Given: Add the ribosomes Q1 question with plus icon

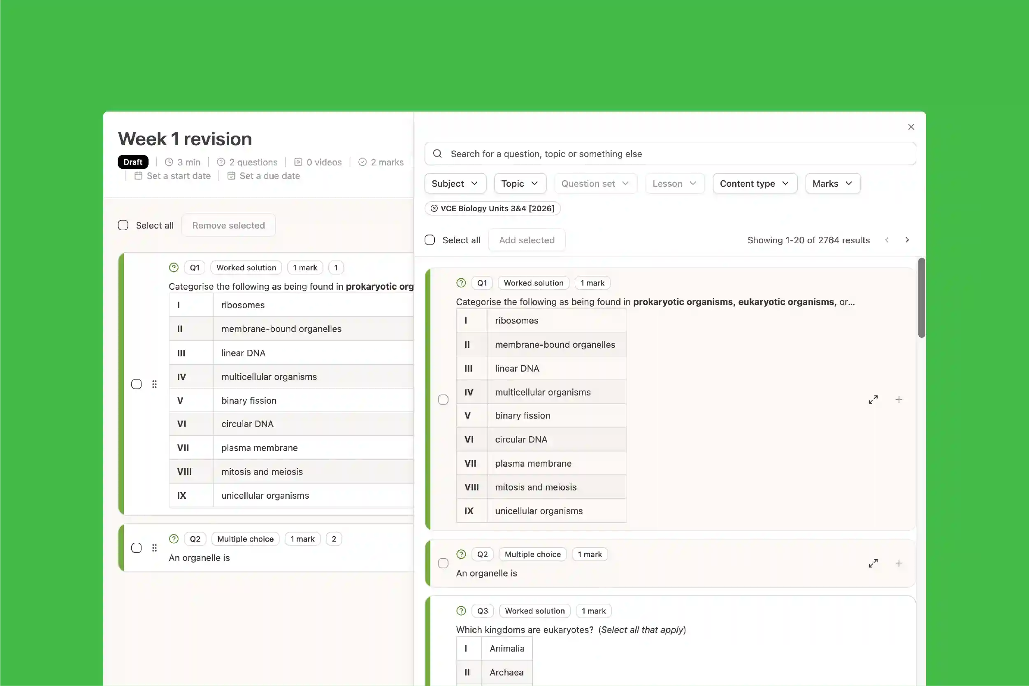Looking at the screenshot, I should pos(899,400).
